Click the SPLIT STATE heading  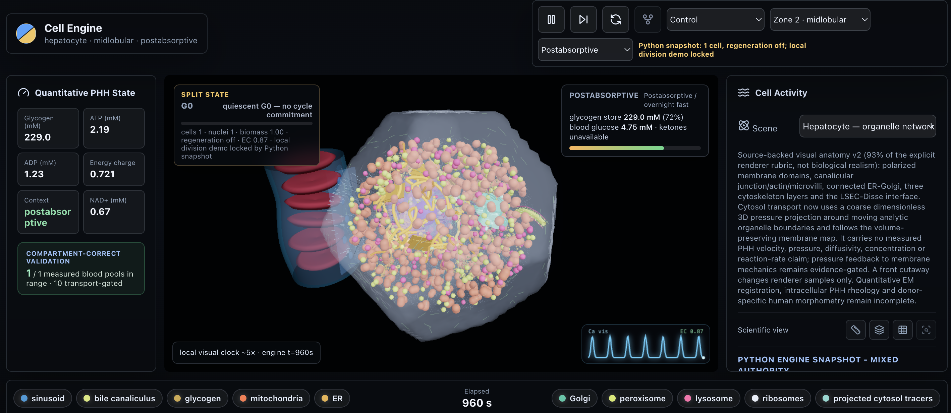tap(205, 95)
